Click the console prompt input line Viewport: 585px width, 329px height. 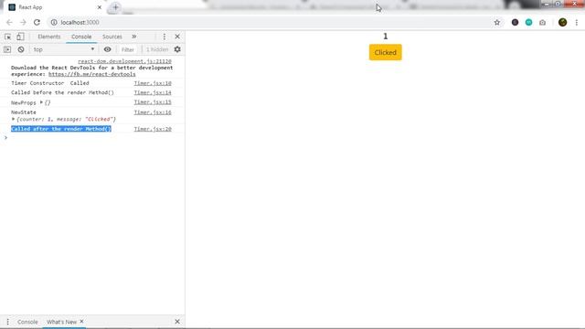(93, 138)
